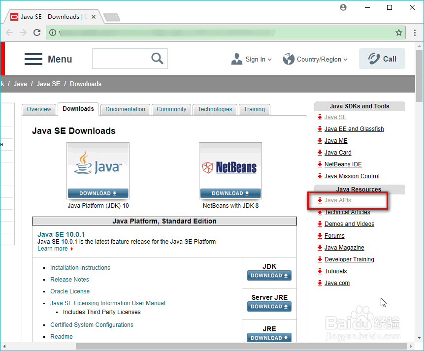The image size is (424, 351).
Task: Open Java SE Licensing Information User Manual
Action: coord(108,303)
